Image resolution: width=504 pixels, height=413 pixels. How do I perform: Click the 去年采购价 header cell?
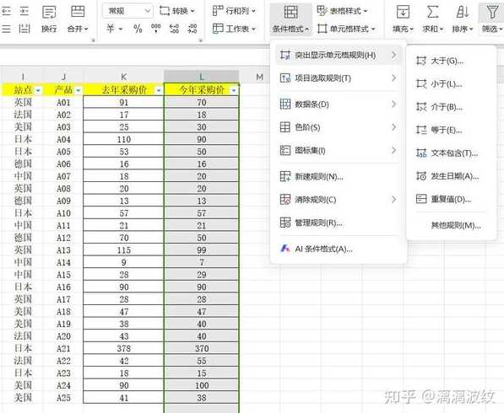pyautogui.click(x=123, y=90)
